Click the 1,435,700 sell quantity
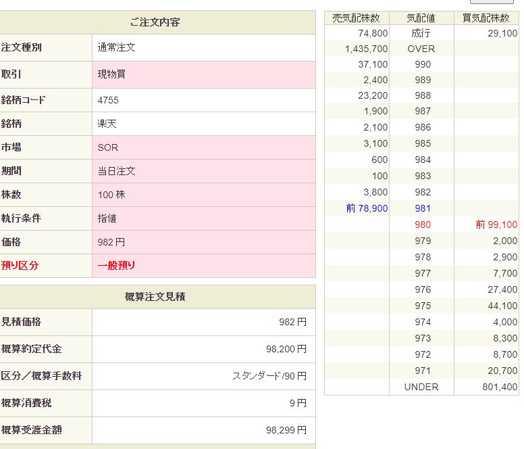524x449 pixels. [366, 49]
